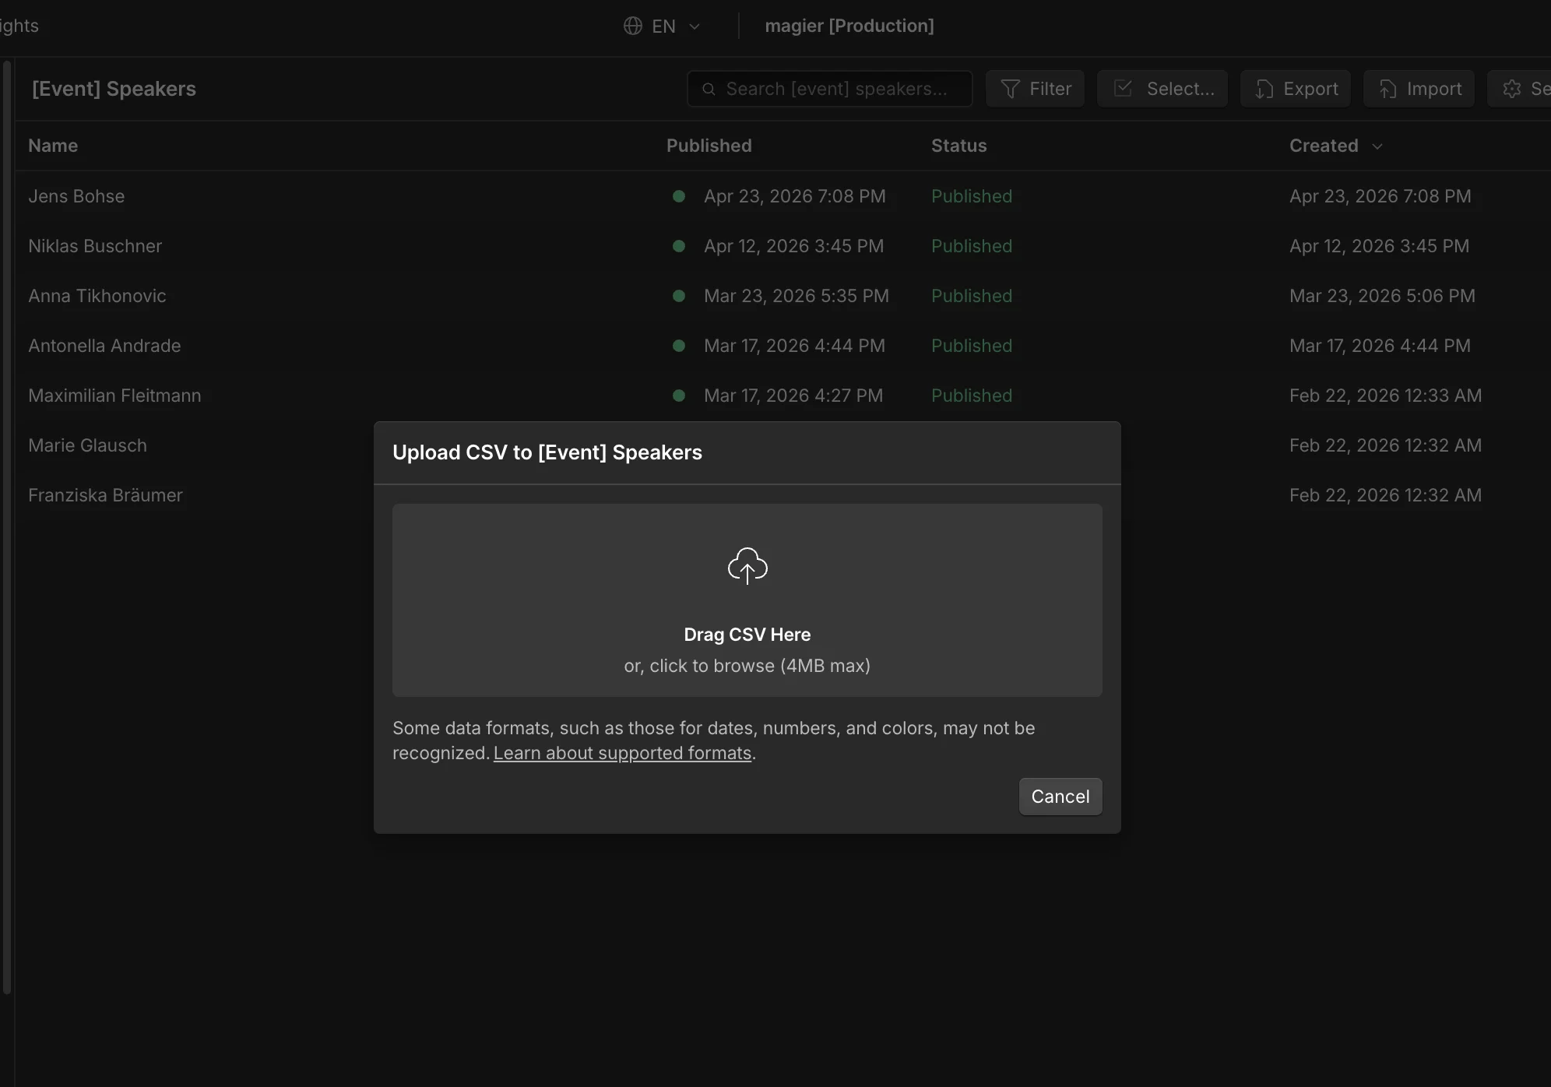Click the left panel scrollbar
This screenshot has height=1087, width=1551.
coord(7,527)
